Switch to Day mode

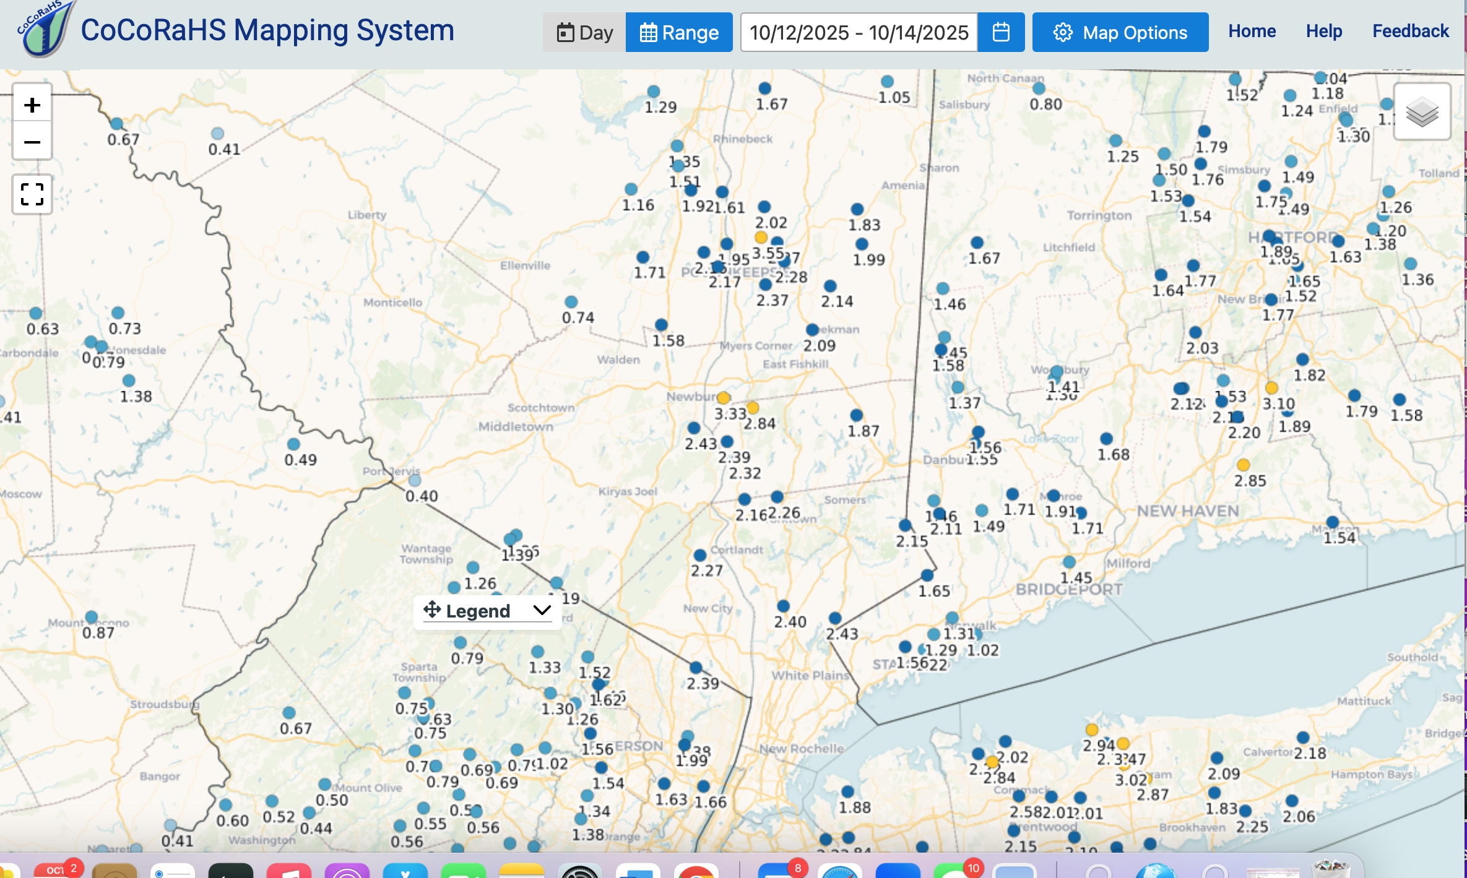coord(584,32)
